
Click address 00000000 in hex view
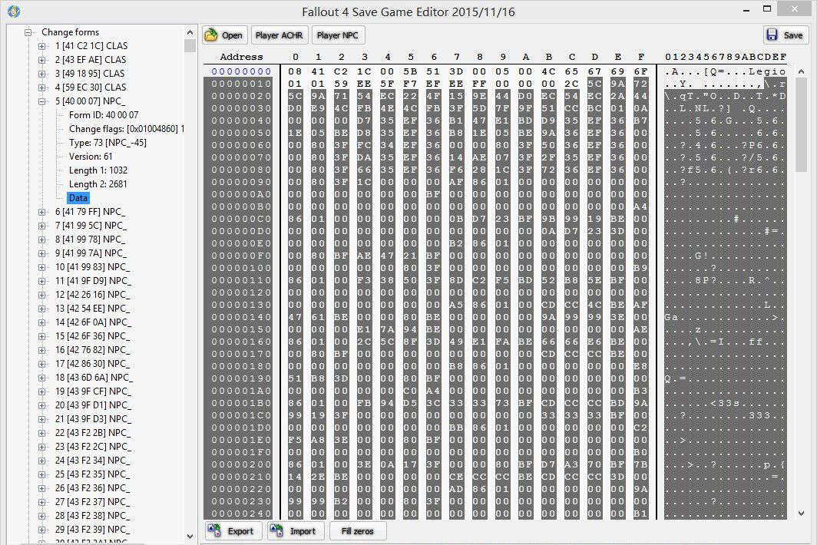(x=241, y=71)
